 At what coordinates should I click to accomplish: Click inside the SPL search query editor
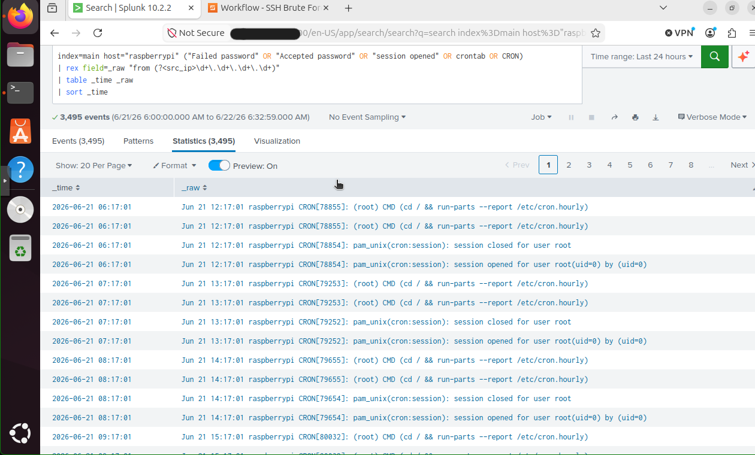(317, 74)
